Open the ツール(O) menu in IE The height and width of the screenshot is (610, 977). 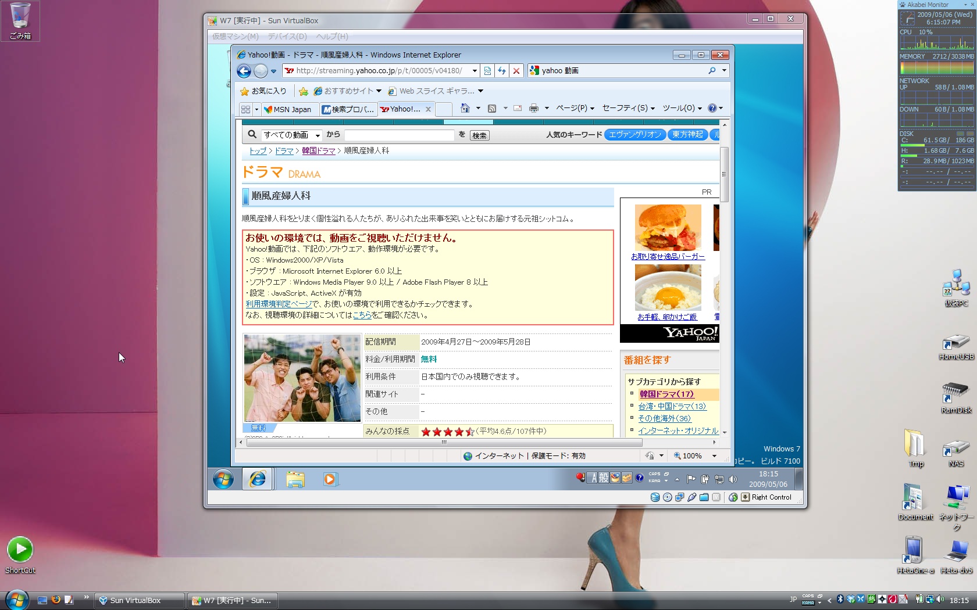682,108
